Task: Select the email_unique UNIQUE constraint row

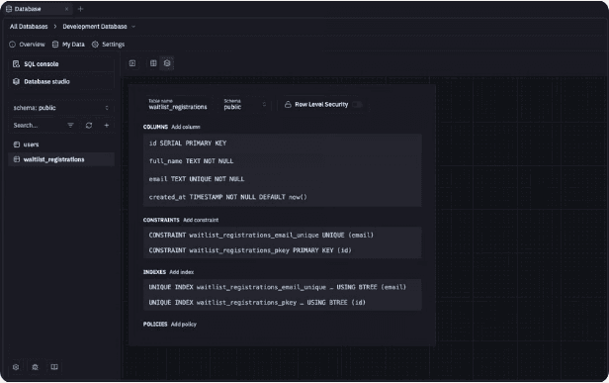Action: [283, 236]
